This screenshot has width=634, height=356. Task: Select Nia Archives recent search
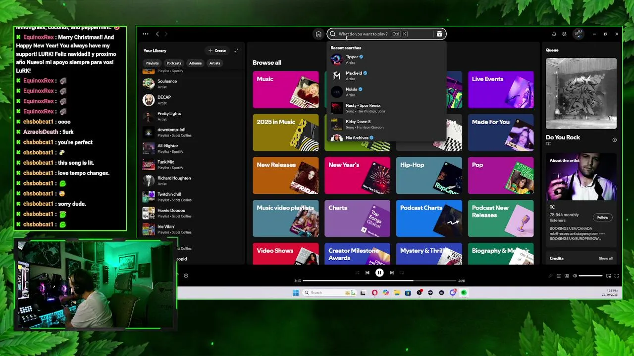point(386,138)
